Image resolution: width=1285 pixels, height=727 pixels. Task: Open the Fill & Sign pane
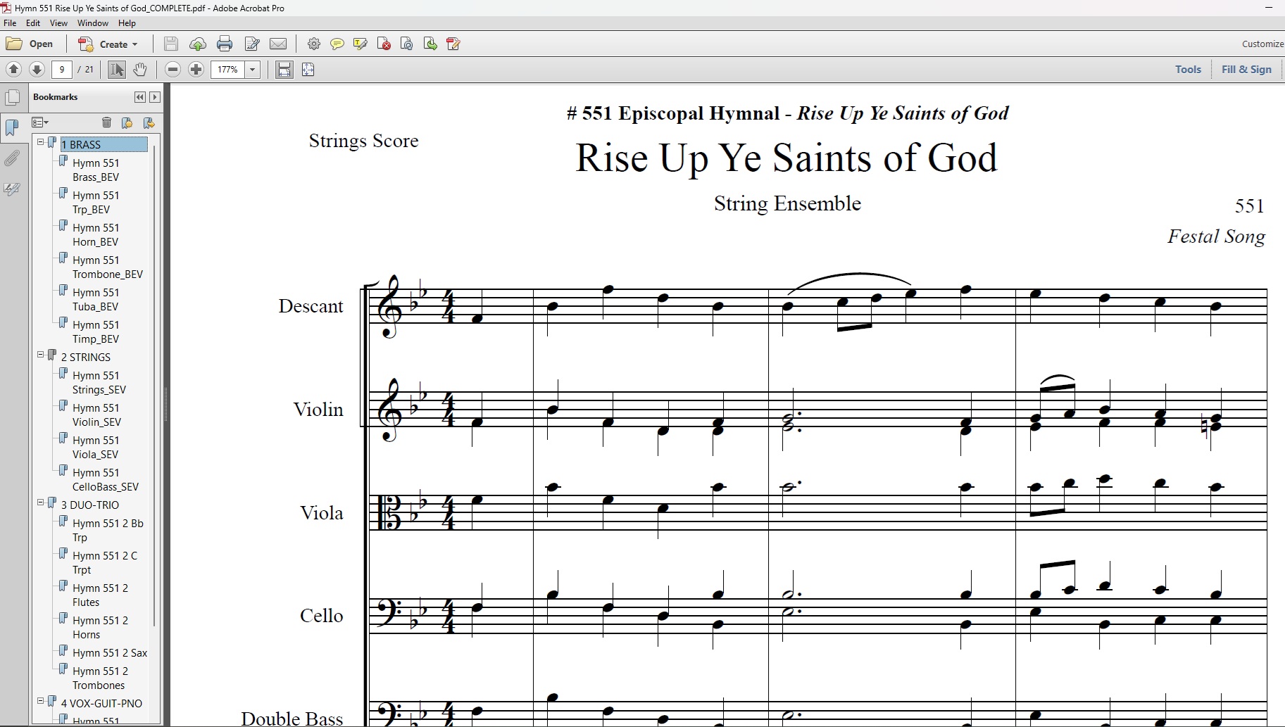1246,69
